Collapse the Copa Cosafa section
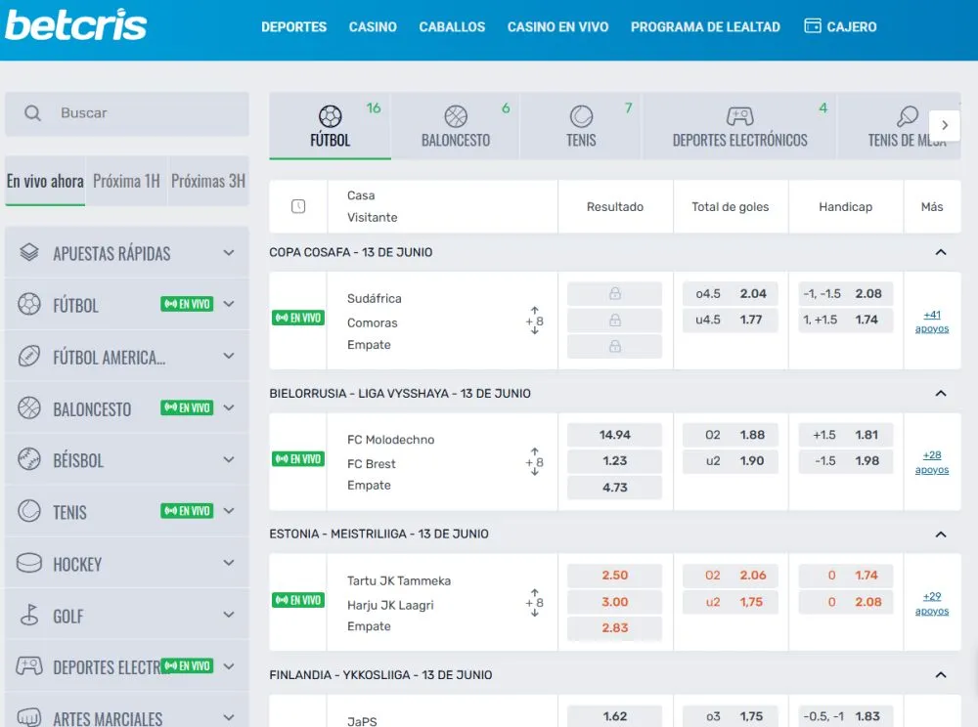The image size is (978, 727). 941,252
